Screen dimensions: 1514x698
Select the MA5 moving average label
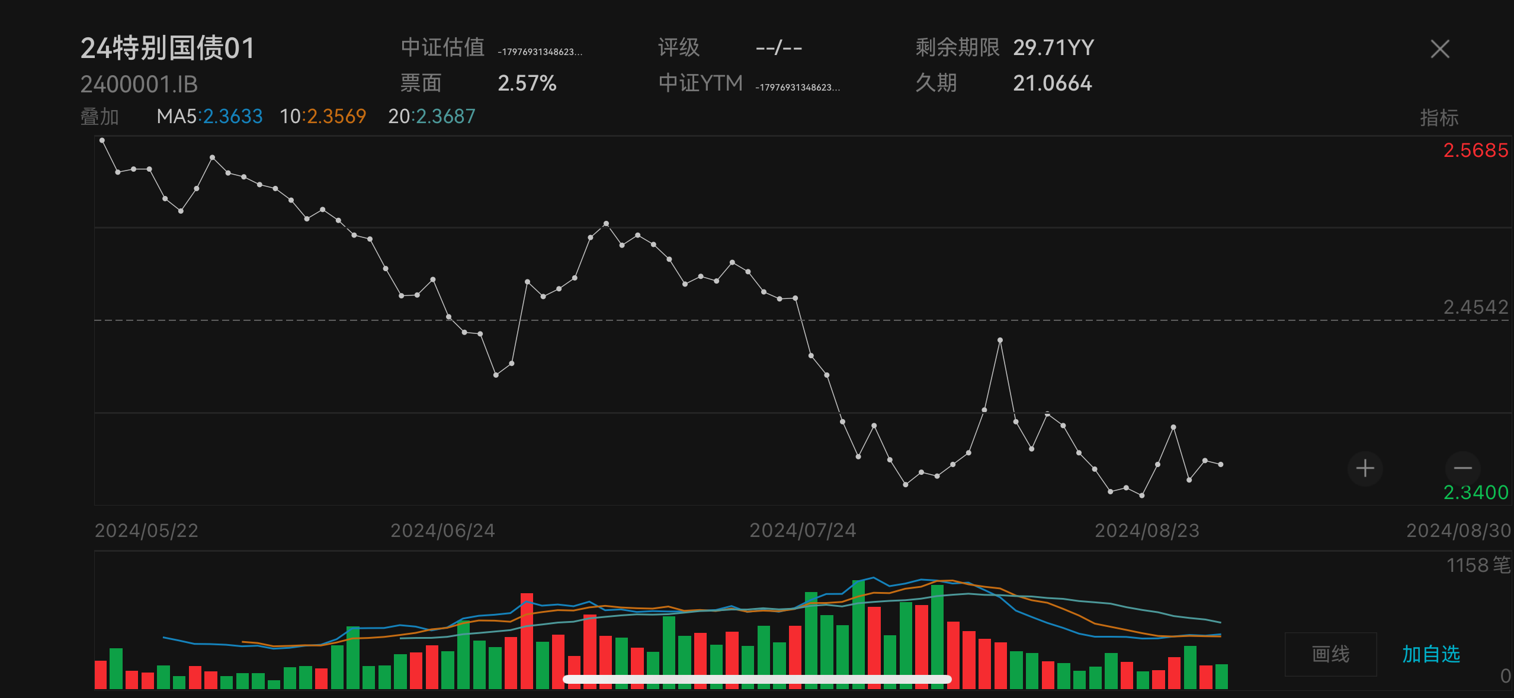click(x=209, y=117)
